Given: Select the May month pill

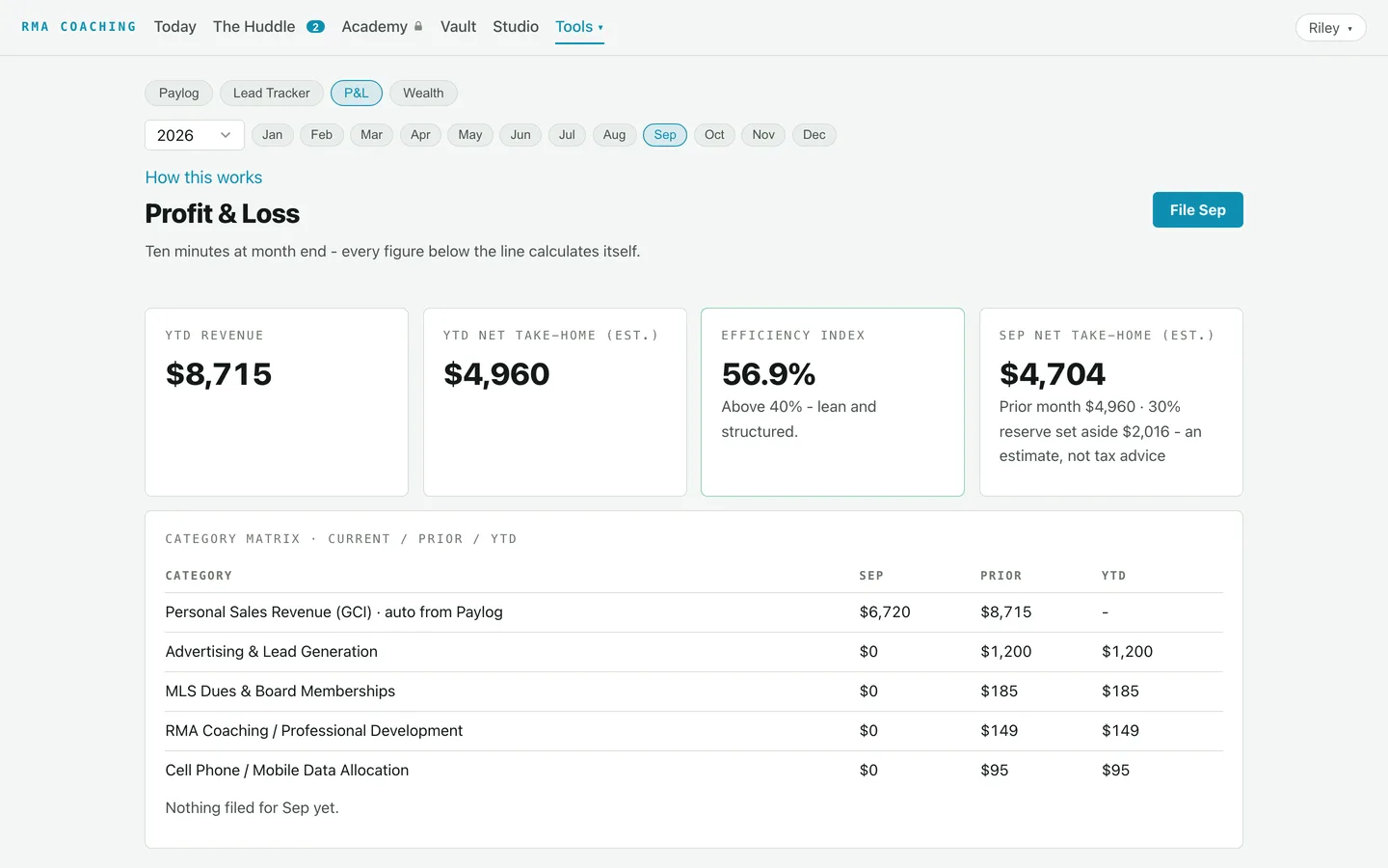Looking at the screenshot, I should (x=470, y=135).
